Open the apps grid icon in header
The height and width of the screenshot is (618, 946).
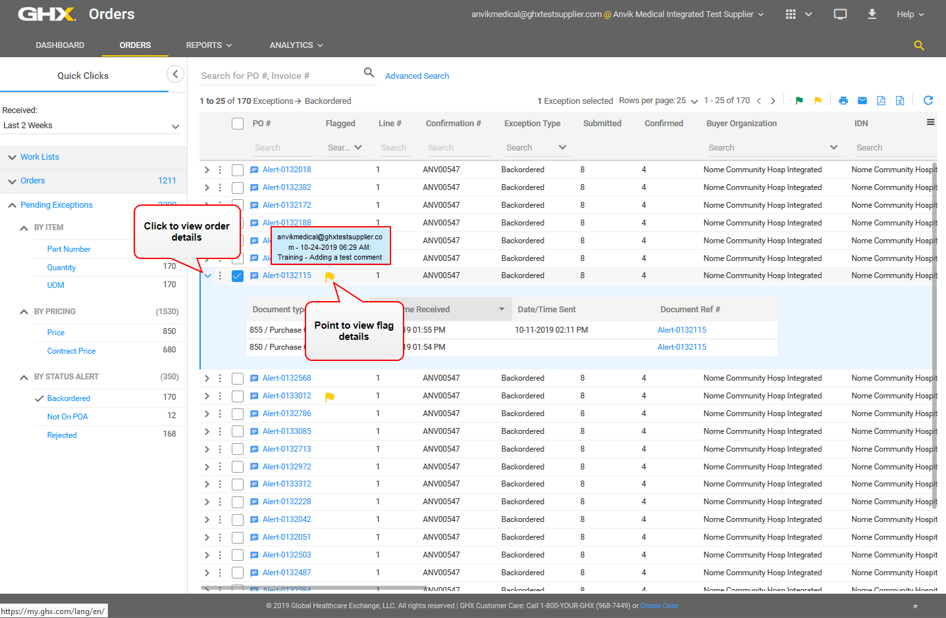pos(791,14)
